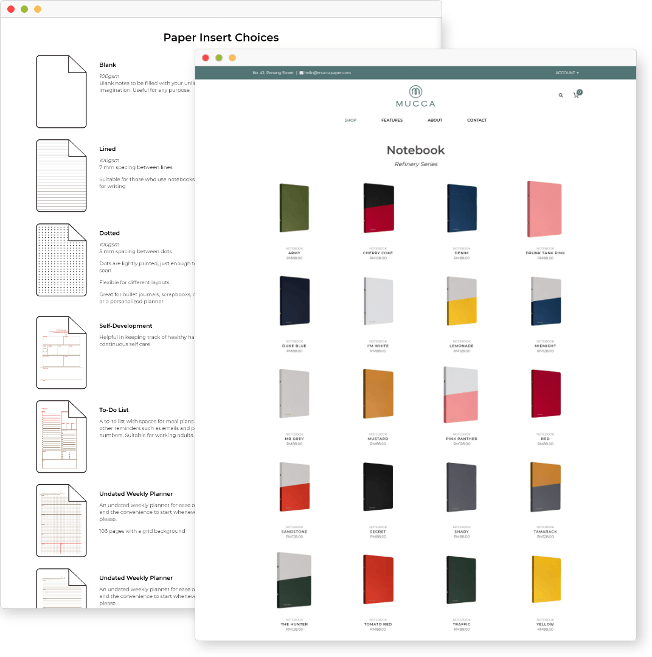Close the Paper Insert Choices window with red button
Image resolution: width=652 pixels, height=657 pixels.
coord(11,9)
